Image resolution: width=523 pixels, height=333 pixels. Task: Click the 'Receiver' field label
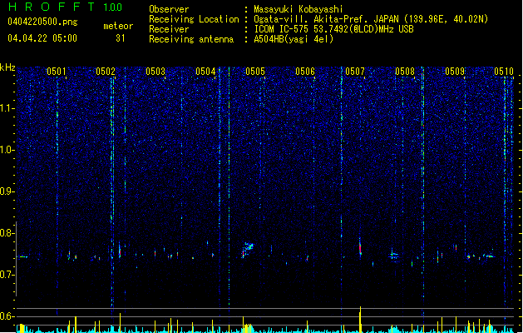pyautogui.click(x=169, y=29)
